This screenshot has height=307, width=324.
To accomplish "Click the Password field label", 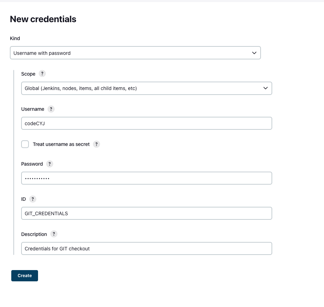I will 32,164.
